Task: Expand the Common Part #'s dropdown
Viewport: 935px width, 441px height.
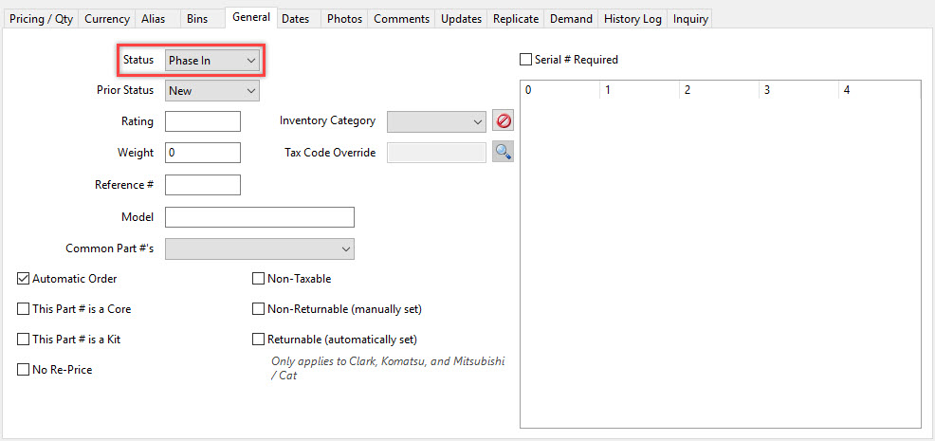Action: pyautogui.click(x=260, y=248)
